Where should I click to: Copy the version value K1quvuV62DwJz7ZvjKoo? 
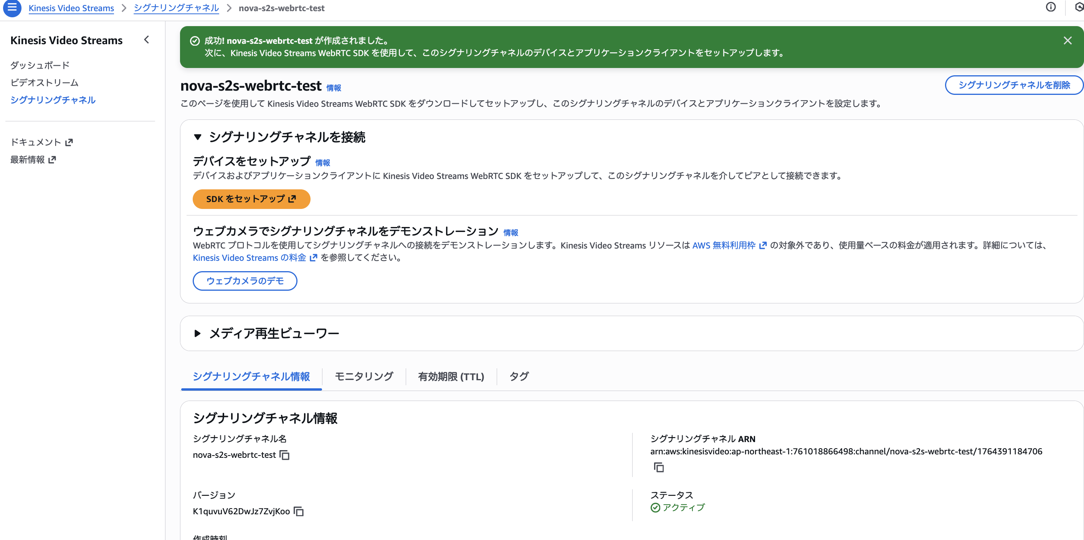point(299,512)
